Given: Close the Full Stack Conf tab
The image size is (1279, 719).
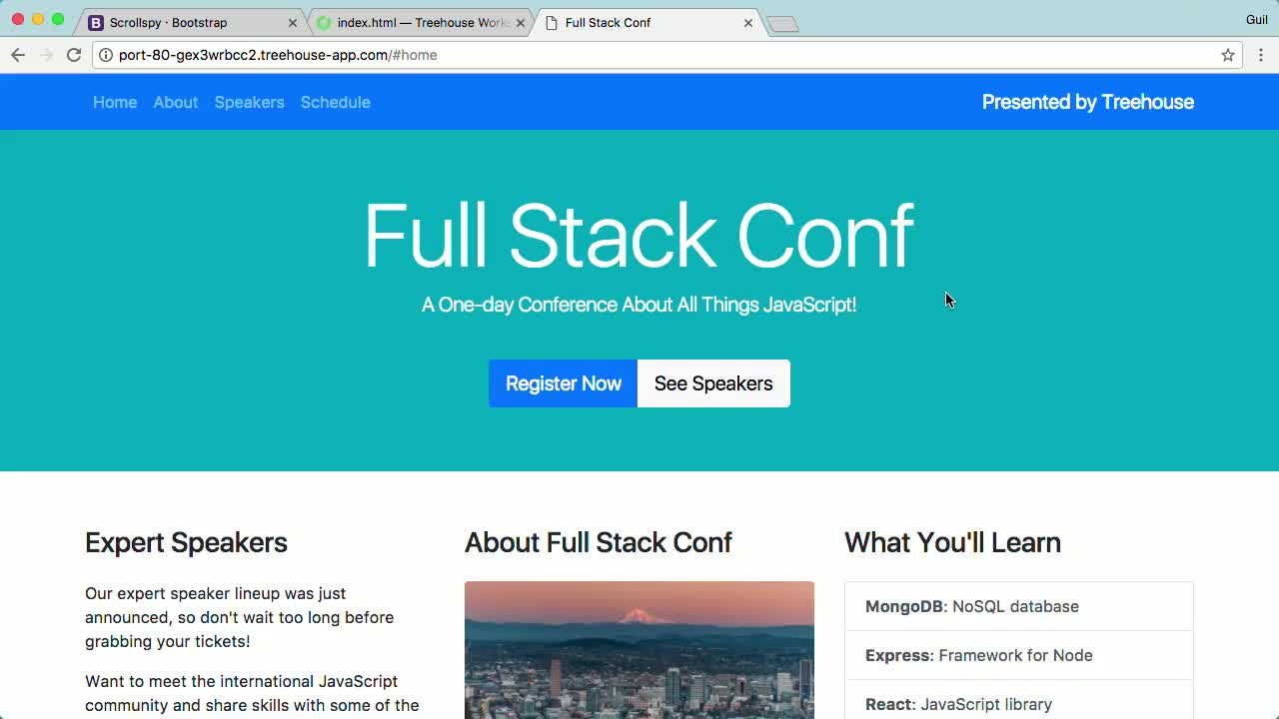Looking at the screenshot, I should click(x=747, y=22).
